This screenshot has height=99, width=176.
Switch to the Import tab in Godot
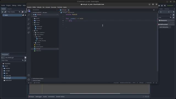tap(10, 9)
